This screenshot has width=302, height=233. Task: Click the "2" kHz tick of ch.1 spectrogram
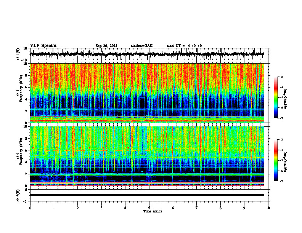point(26,111)
